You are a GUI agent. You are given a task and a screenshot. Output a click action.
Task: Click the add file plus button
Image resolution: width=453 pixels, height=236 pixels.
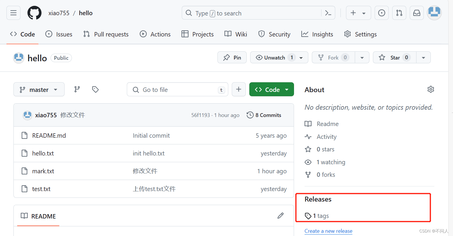pyautogui.click(x=239, y=89)
